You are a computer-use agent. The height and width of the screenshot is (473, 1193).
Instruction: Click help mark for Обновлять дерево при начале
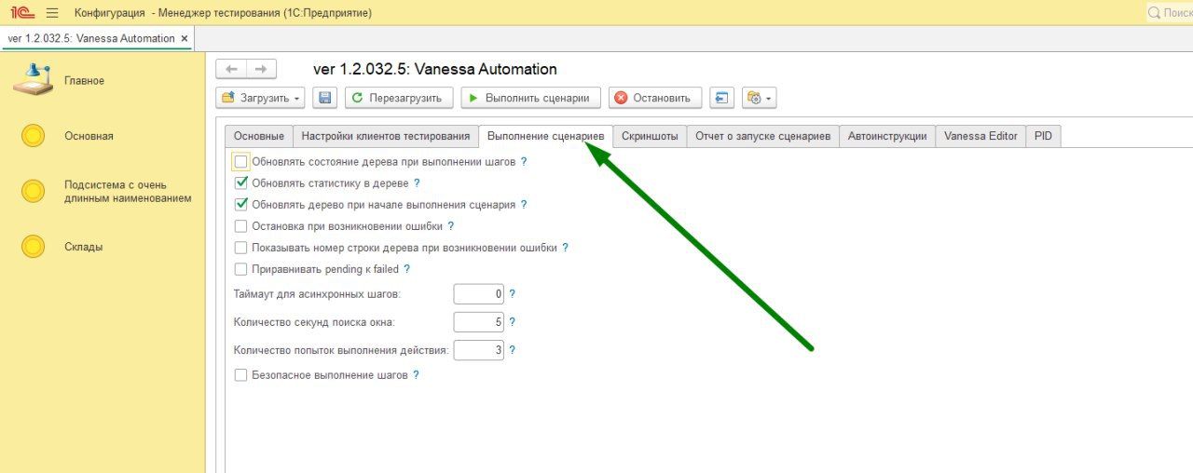click(x=524, y=205)
